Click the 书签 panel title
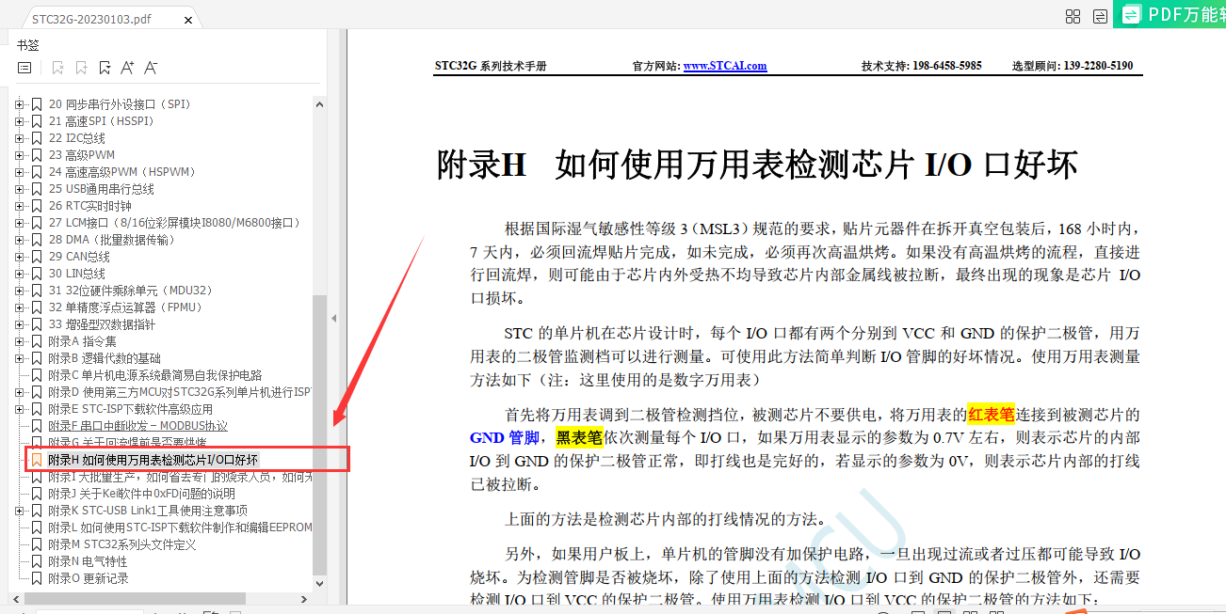Screen dimensions: 1226x614 tap(27, 44)
